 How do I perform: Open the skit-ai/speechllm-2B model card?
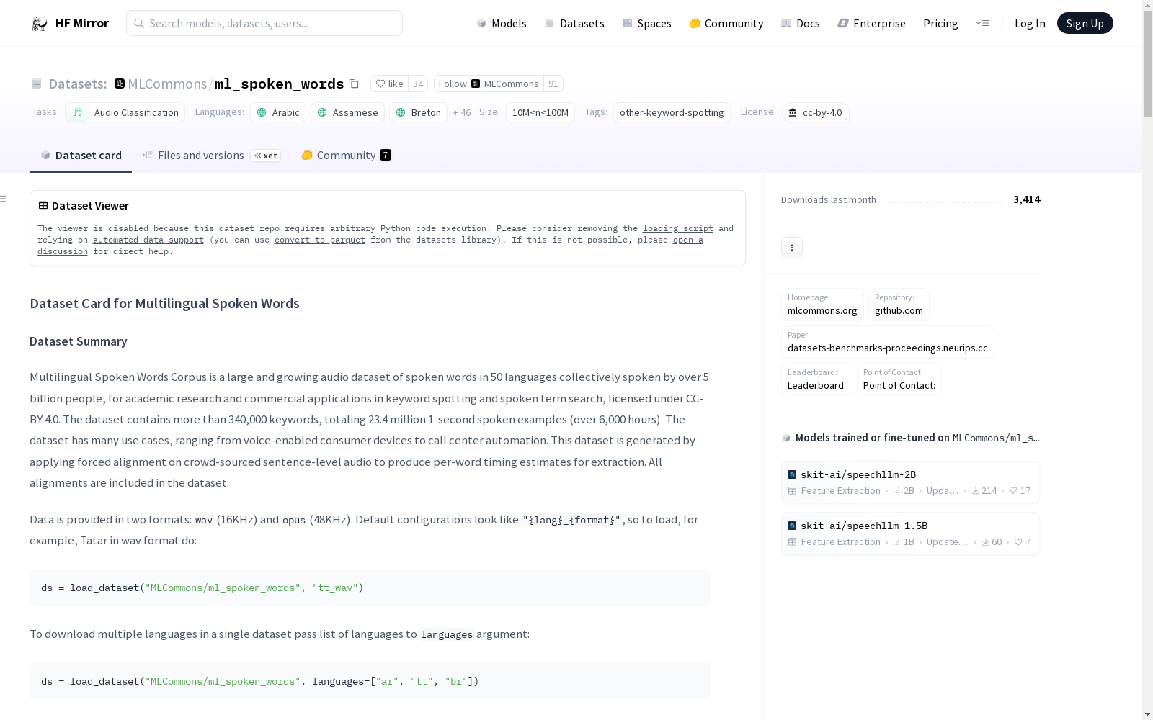910,482
